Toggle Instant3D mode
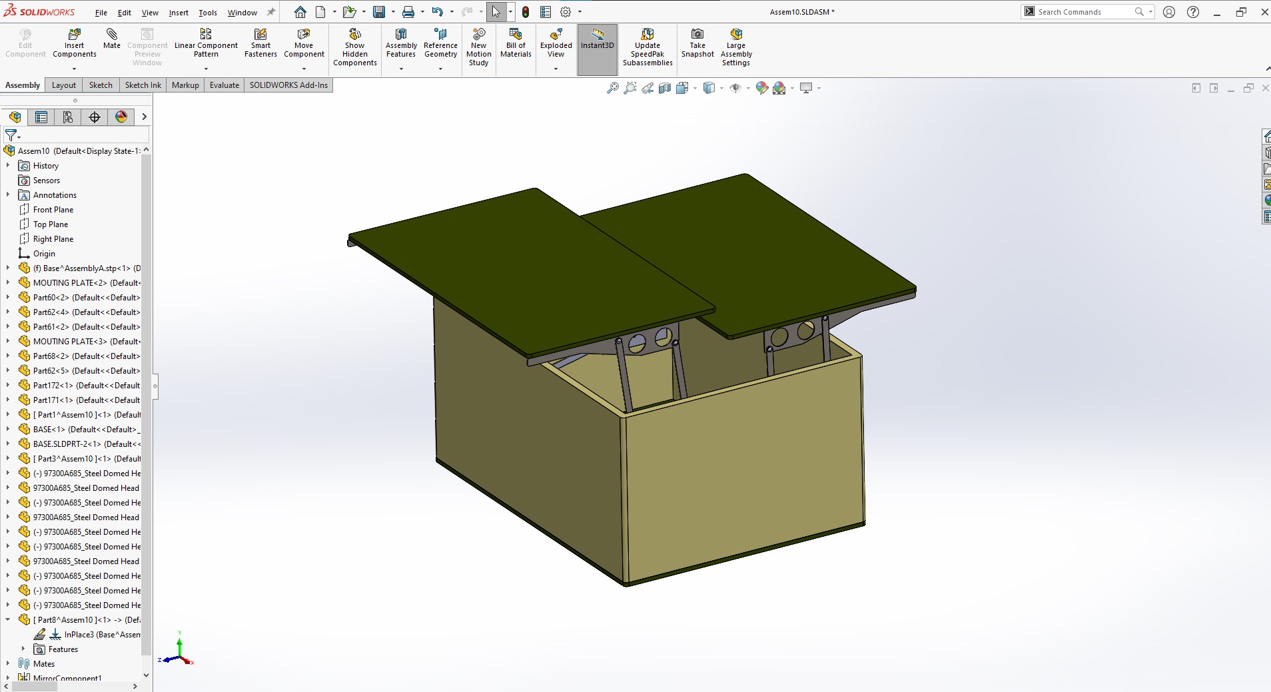 (x=597, y=35)
